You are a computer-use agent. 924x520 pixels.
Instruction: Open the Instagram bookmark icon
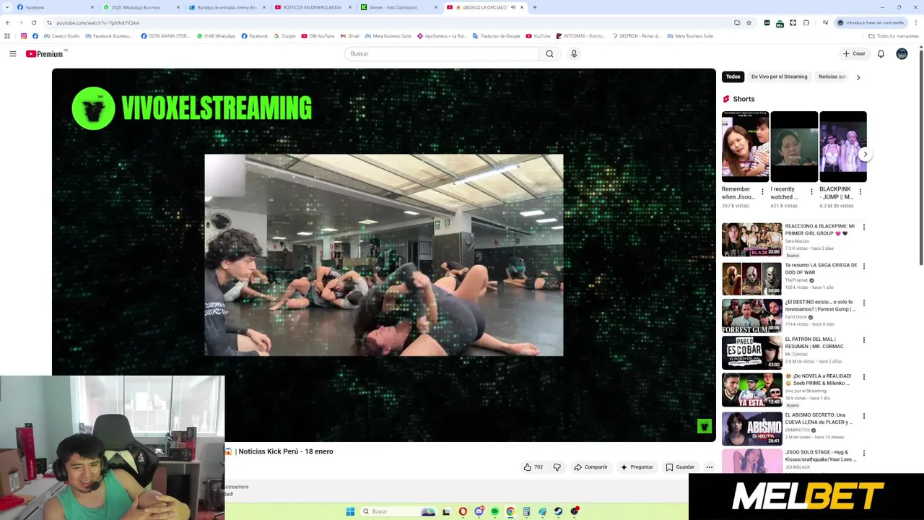click(24, 36)
